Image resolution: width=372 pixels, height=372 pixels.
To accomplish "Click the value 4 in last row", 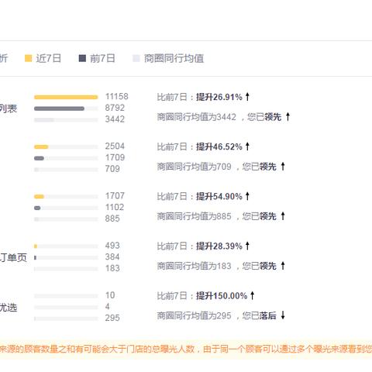I will pyautogui.click(x=108, y=306).
